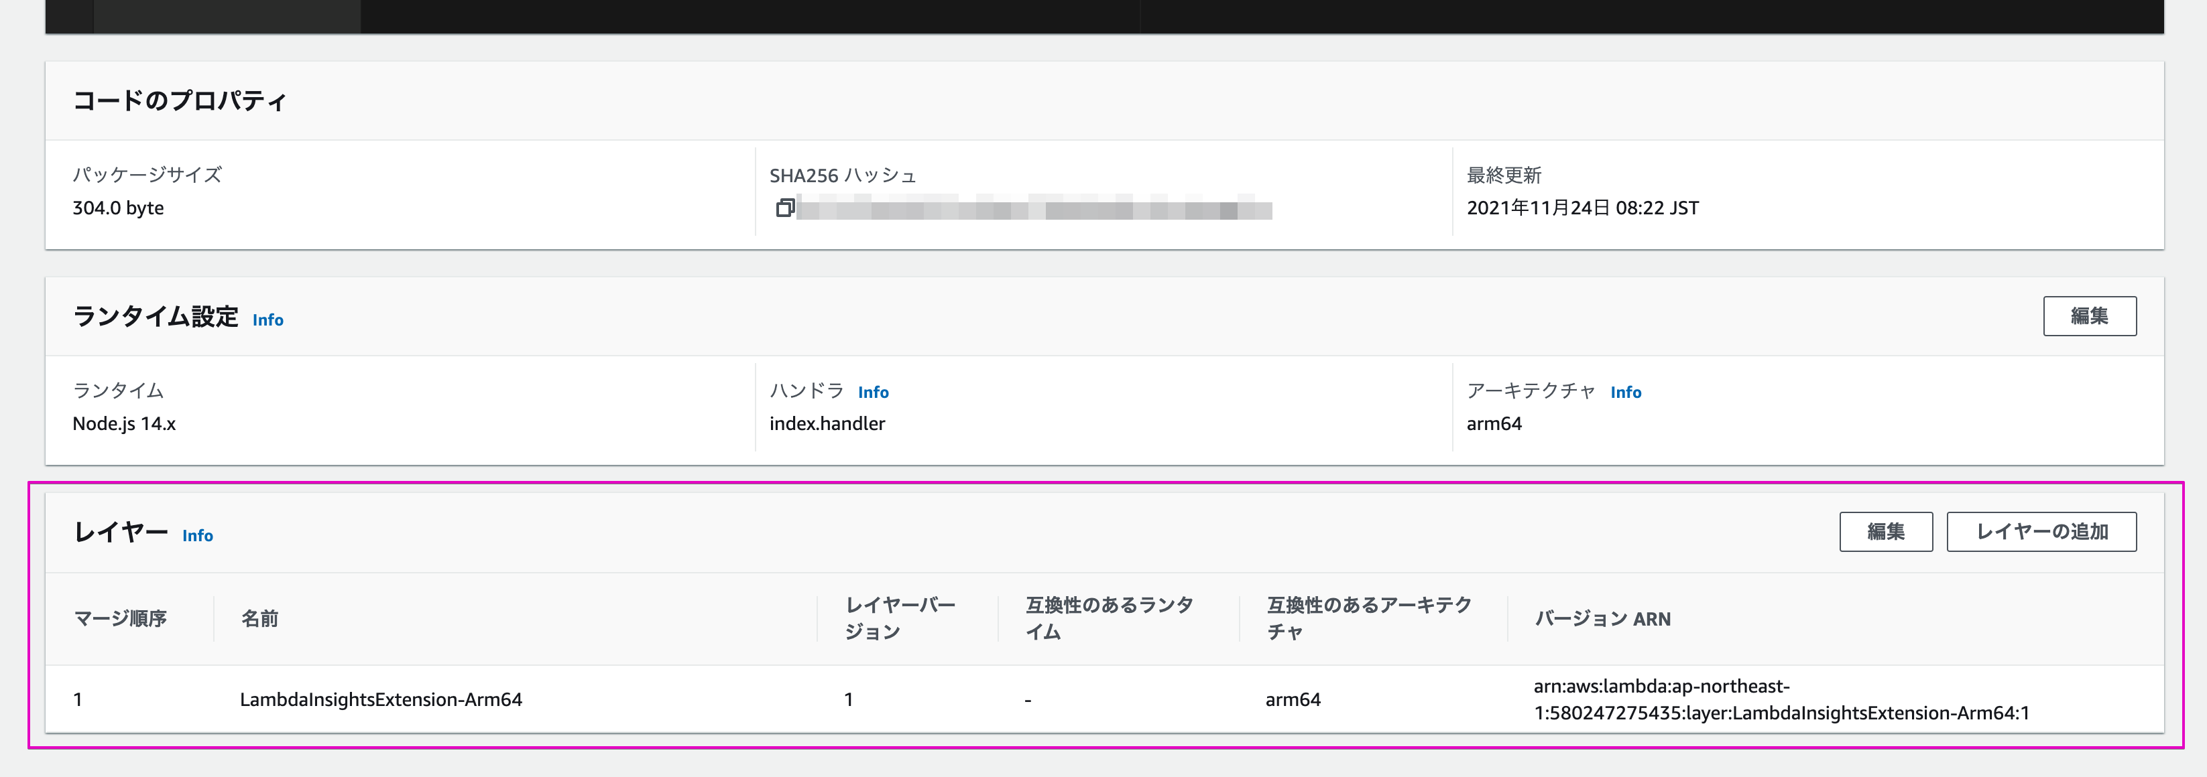Click the 互換性のあるランタイム column header
The height and width of the screenshot is (777, 2207).
point(1110,618)
